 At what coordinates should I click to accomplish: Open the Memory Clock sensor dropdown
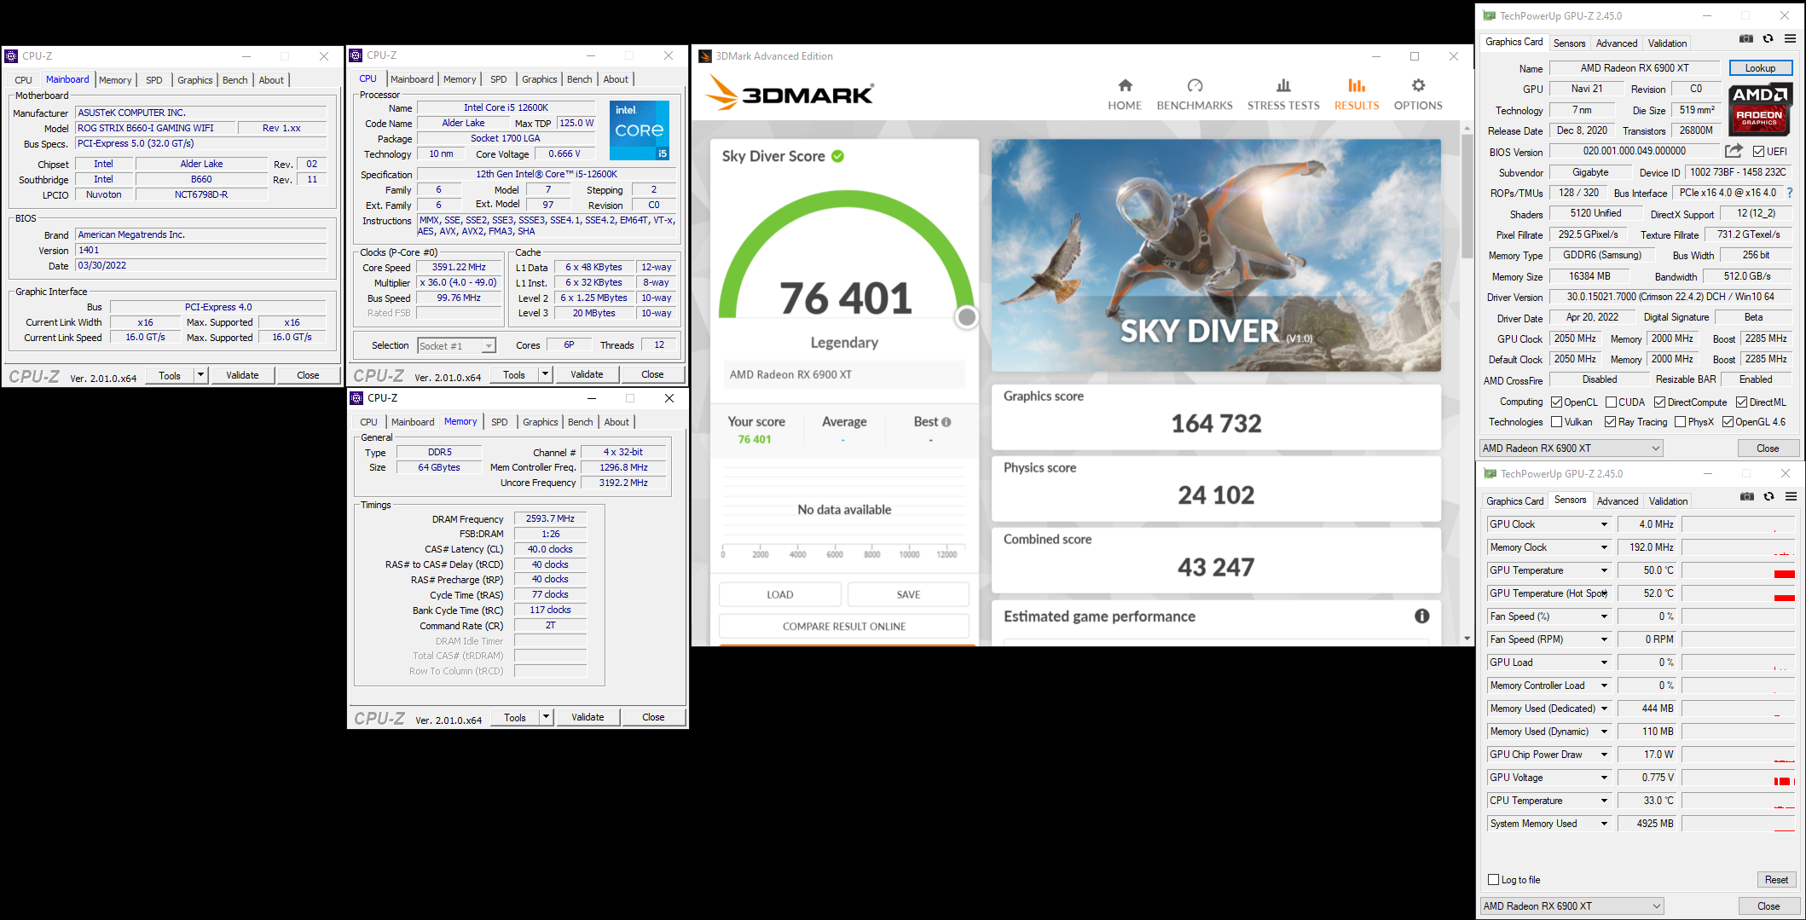[1603, 547]
